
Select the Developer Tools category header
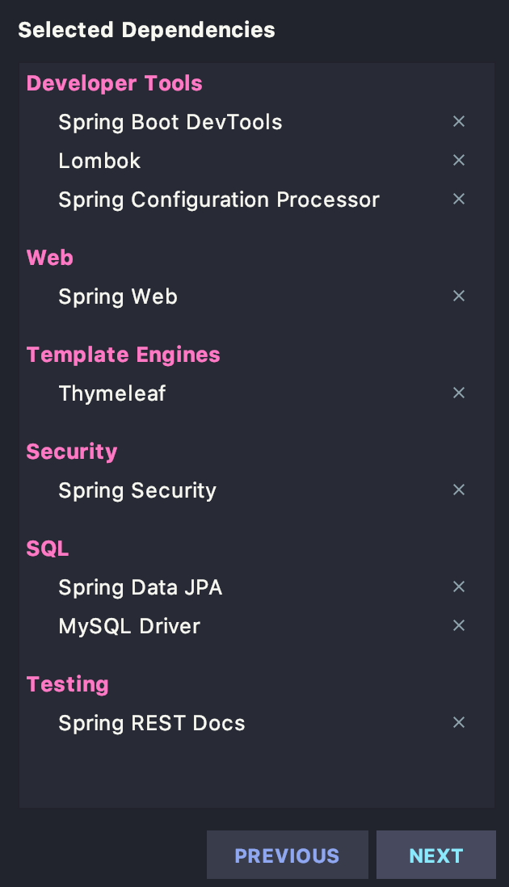click(114, 83)
